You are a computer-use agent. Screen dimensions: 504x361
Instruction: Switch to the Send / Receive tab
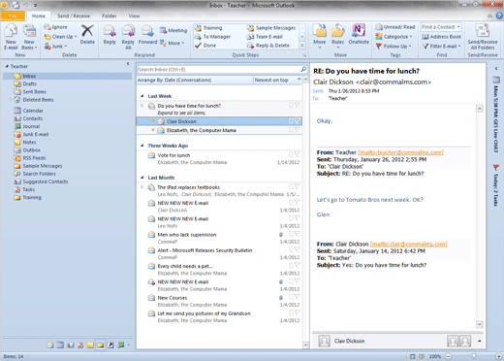(x=74, y=16)
